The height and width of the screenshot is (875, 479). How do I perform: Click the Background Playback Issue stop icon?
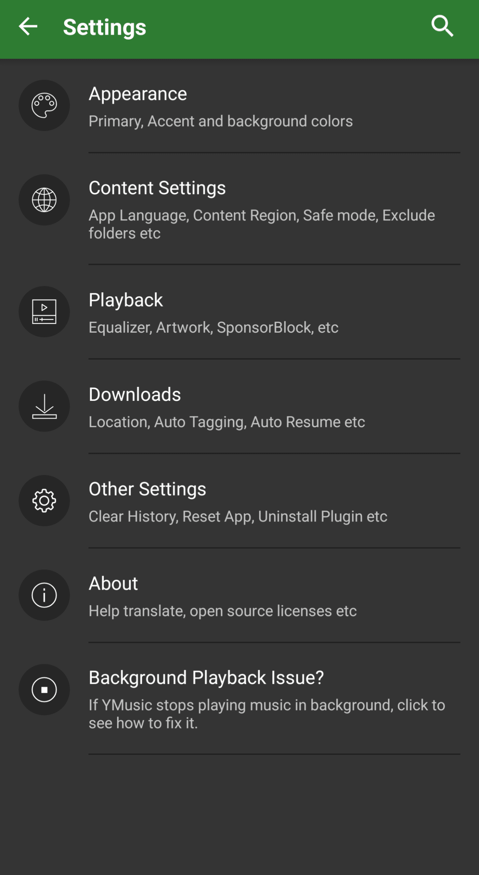pos(44,690)
